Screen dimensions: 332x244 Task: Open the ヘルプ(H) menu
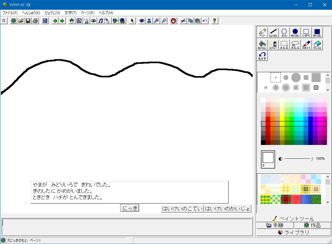click(x=106, y=13)
